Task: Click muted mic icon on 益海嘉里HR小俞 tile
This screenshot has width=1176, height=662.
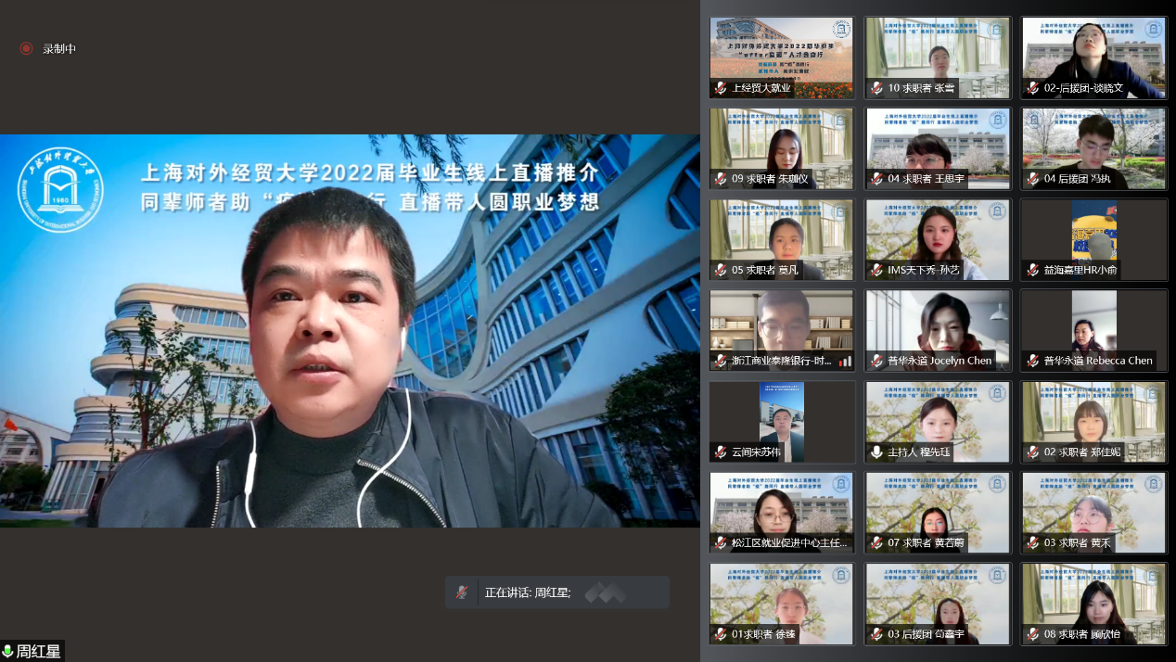Action: point(1032,270)
